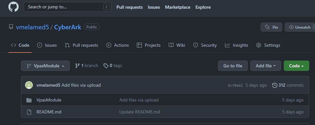Open the Projects tab

pyautogui.click(x=149, y=45)
